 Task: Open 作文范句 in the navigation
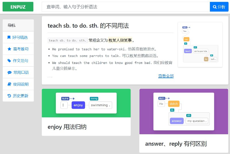click(x=18, y=61)
